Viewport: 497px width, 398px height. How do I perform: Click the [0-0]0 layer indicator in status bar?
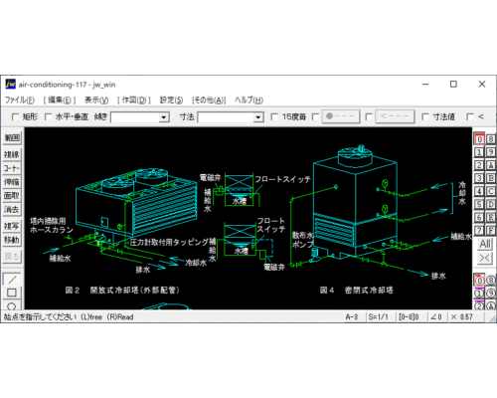[409, 316]
